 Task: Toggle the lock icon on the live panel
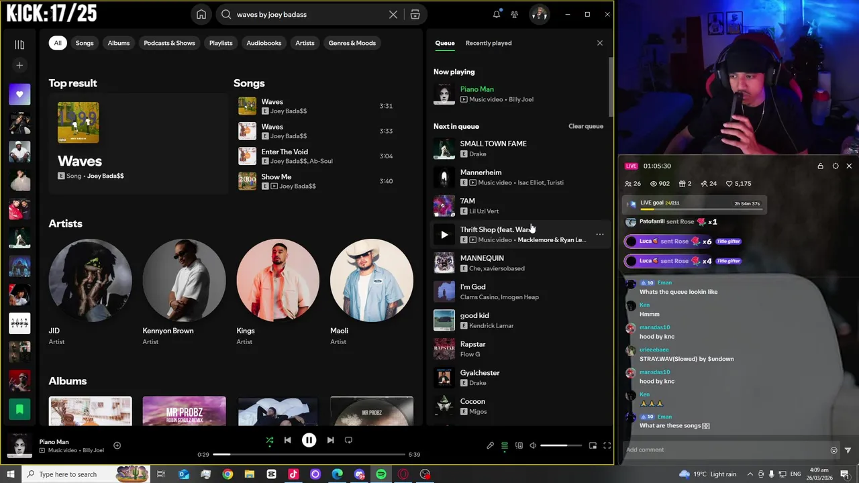820,166
